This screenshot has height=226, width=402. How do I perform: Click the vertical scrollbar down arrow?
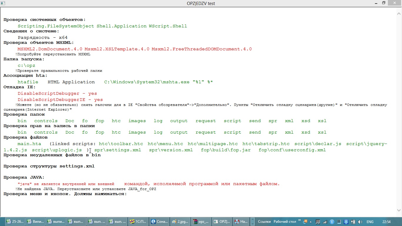tap(399, 210)
